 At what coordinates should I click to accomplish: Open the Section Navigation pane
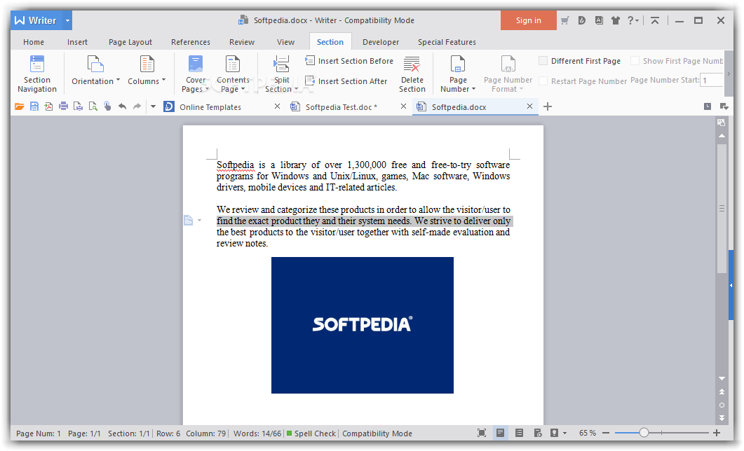[x=37, y=74]
